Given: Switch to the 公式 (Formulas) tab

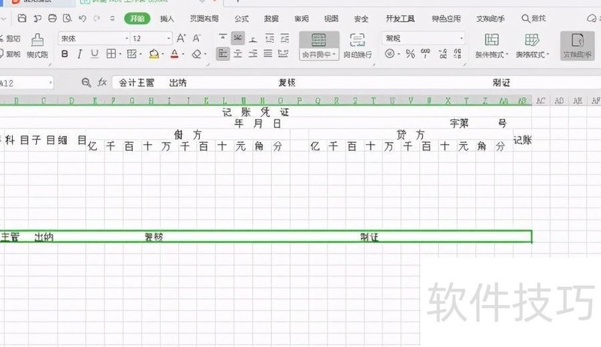Looking at the screenshot, I should click(x=241, y=18).
